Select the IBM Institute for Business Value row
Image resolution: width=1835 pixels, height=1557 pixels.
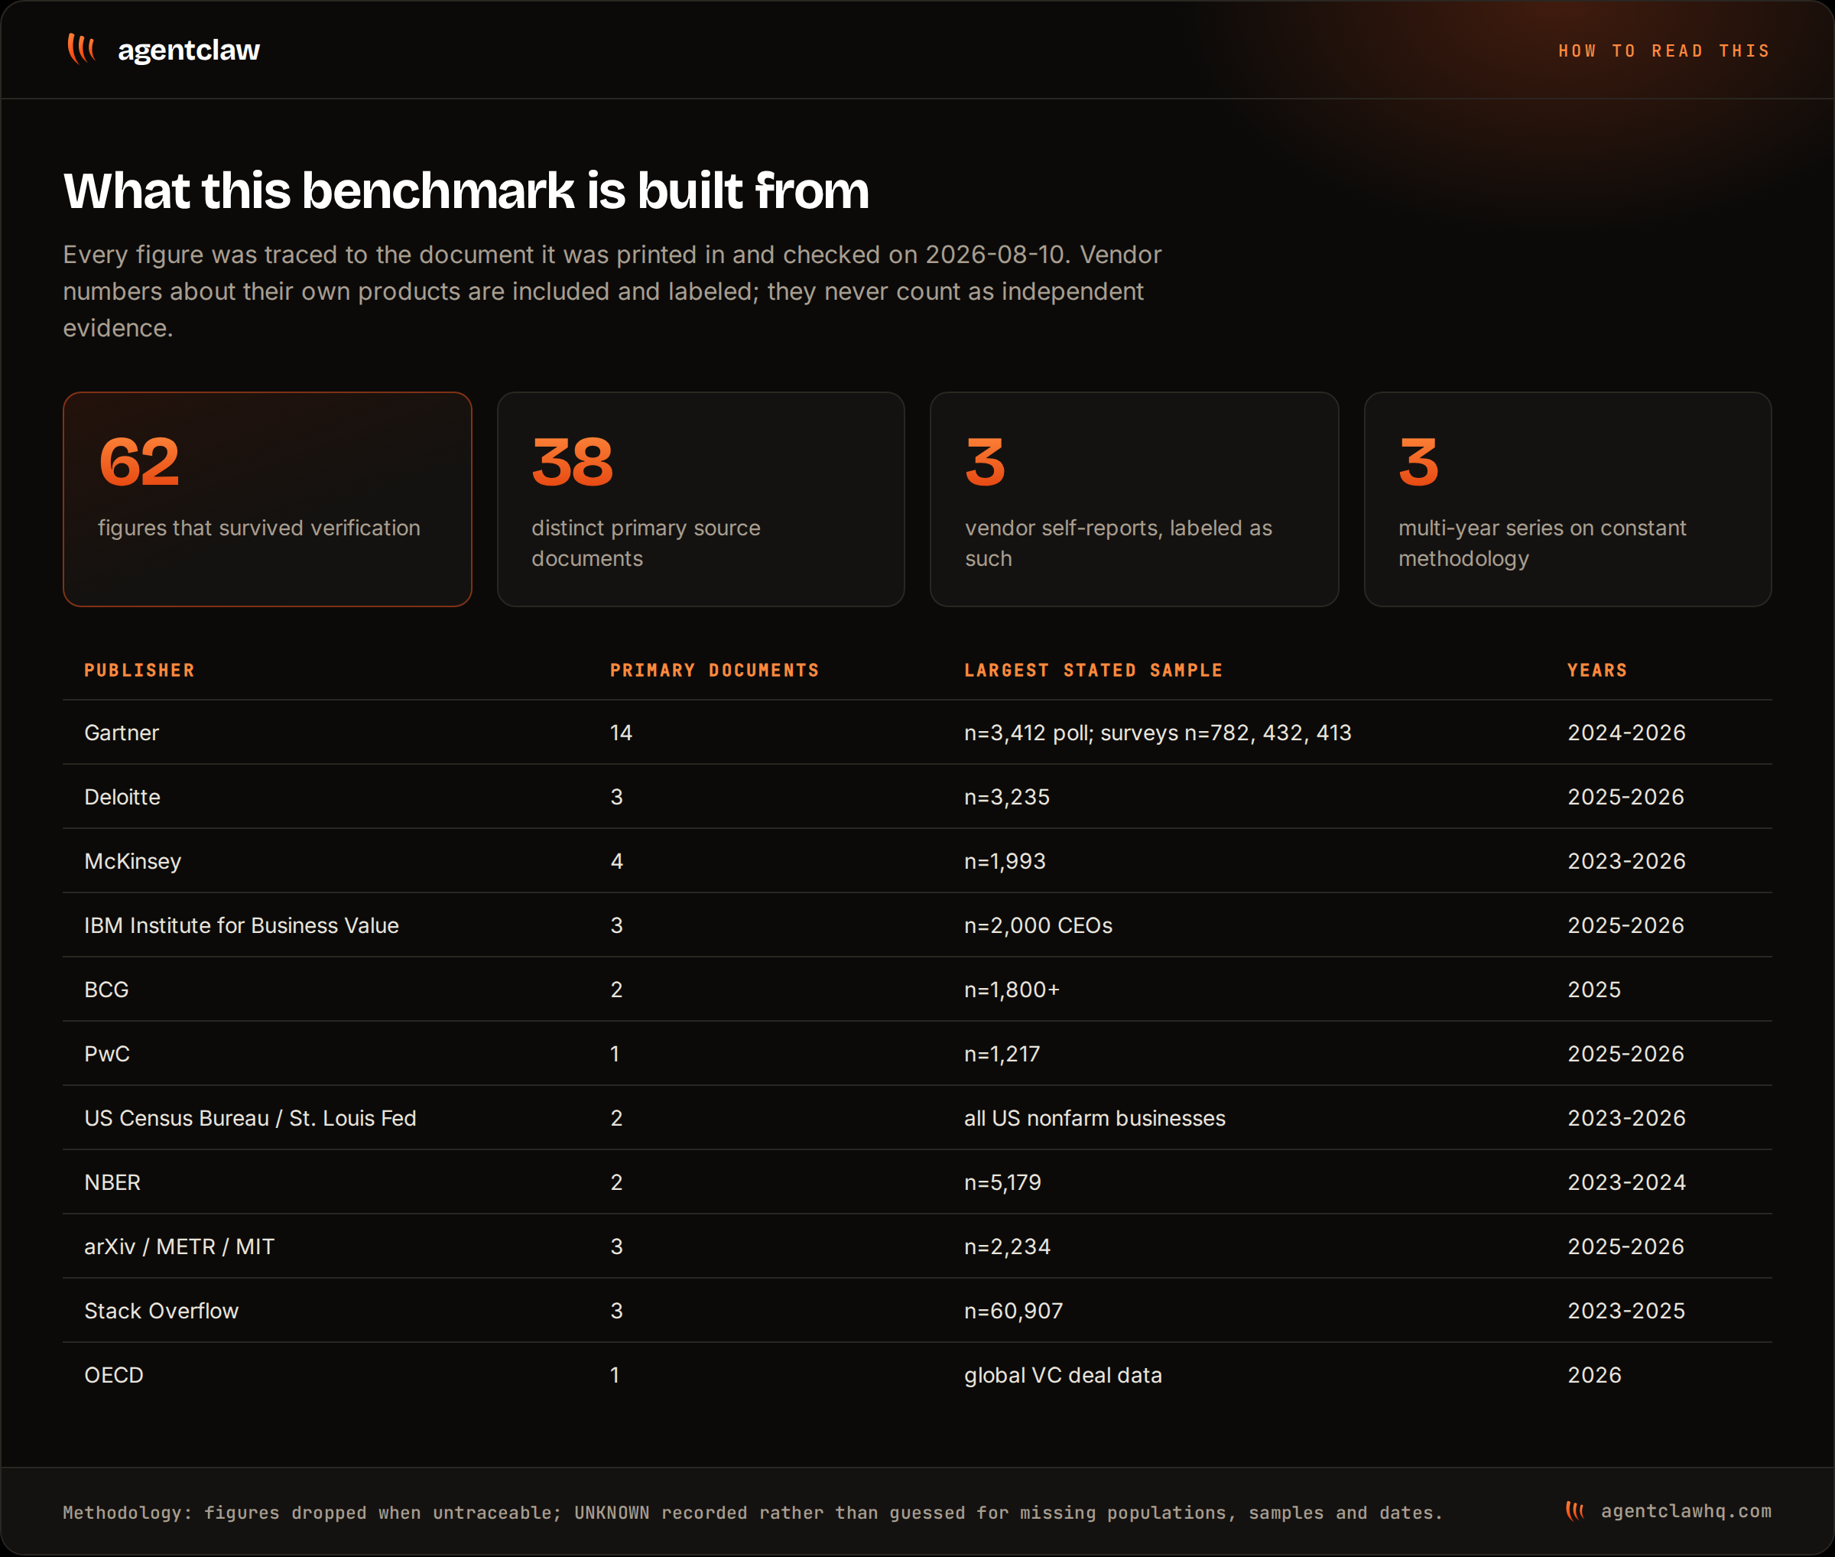coord(917,926)
